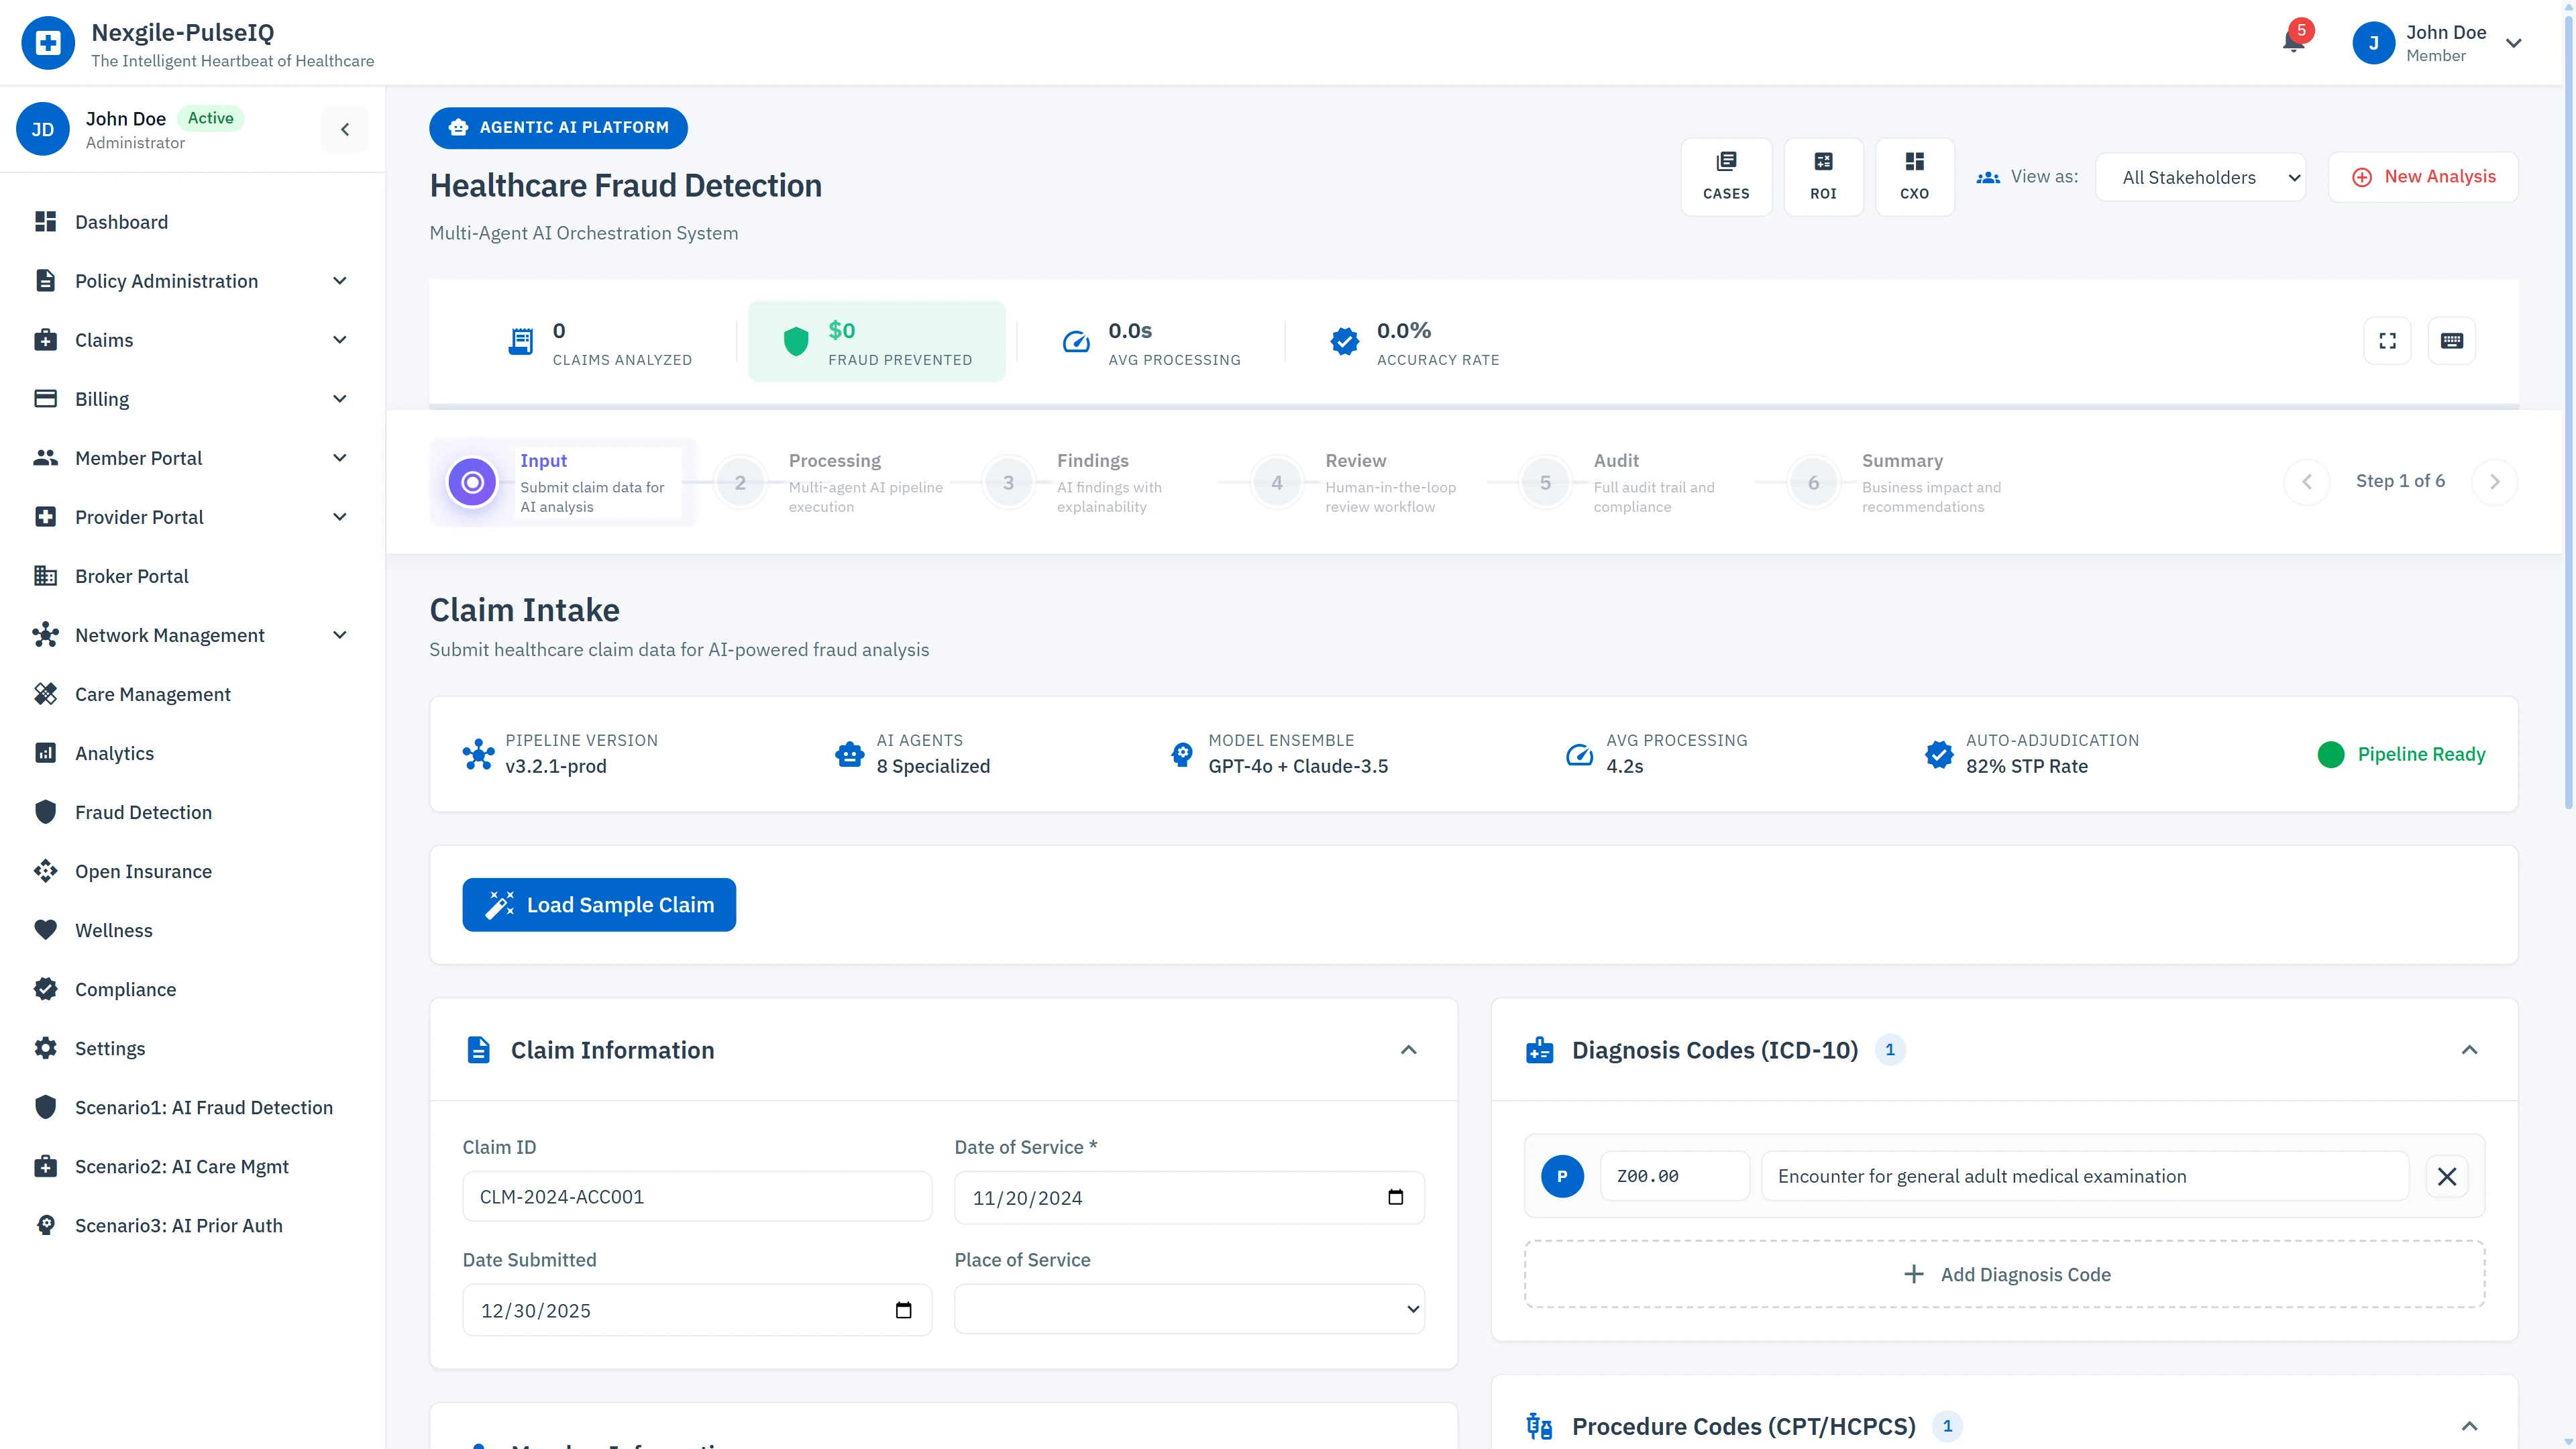Open the keyboard shortcuts icon near metrics
Screen dimensions: 2576x1449
click(2452, 340)
